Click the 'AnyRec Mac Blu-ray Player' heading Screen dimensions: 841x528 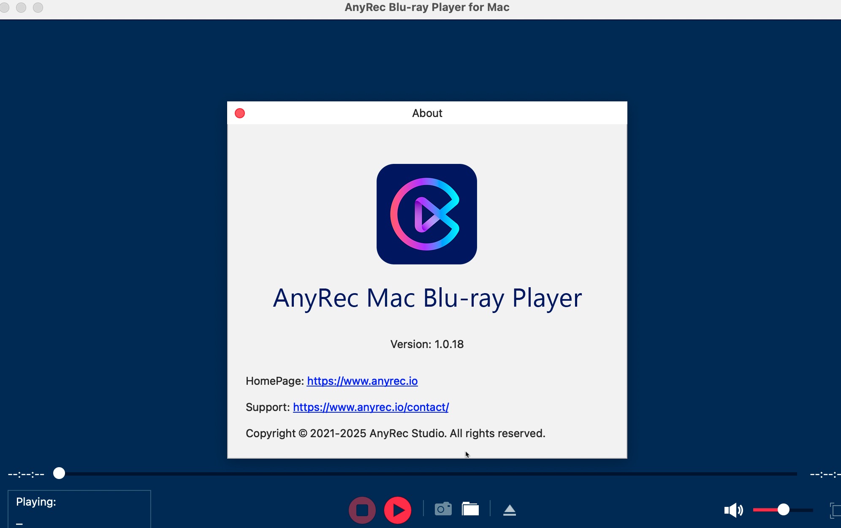click(427, 298)
